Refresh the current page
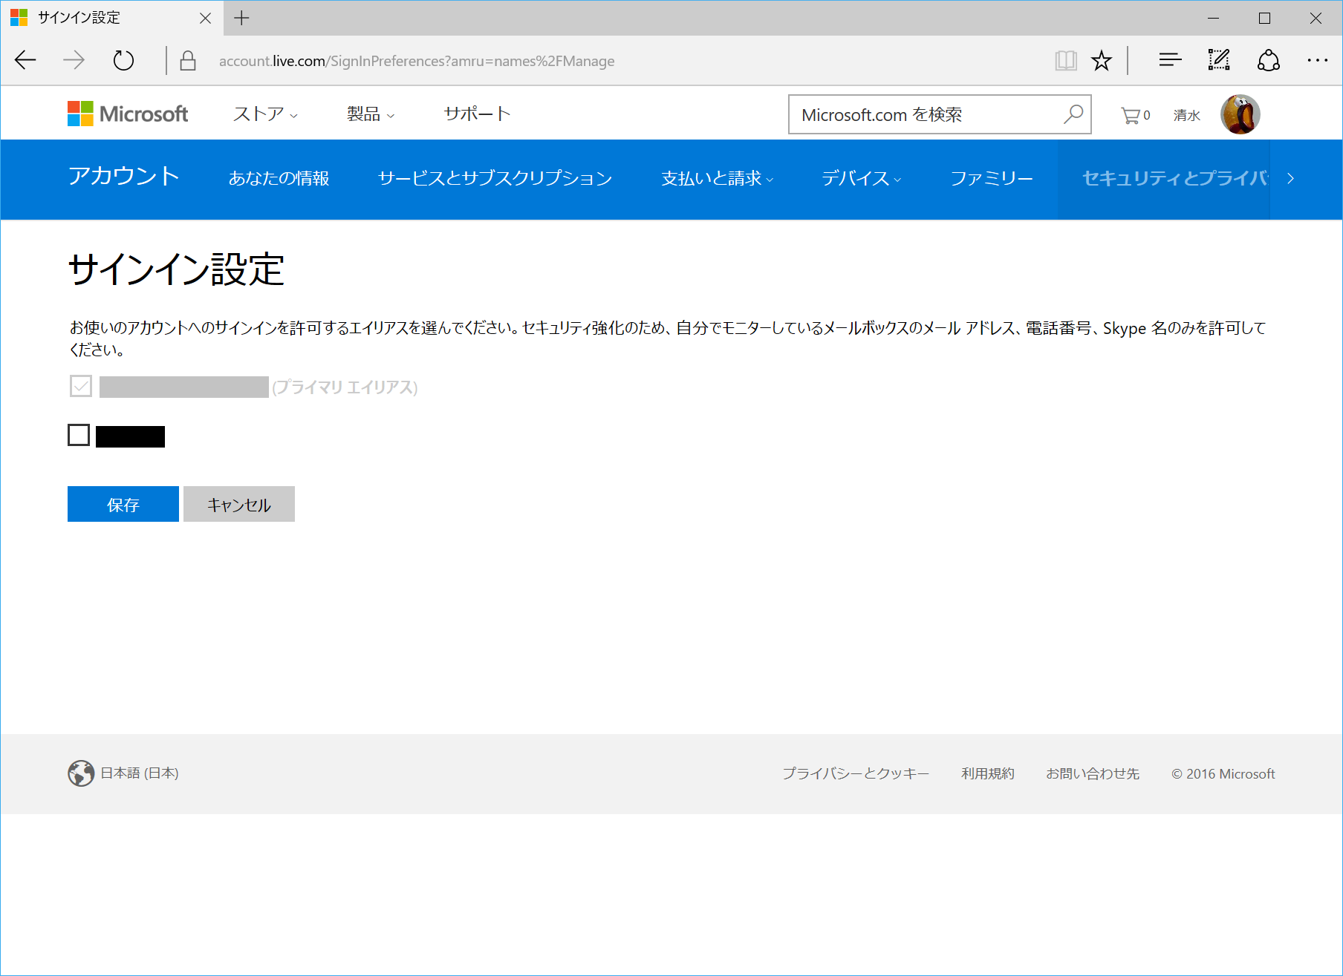The width and height of the screenshot is (1343, 976). point(123,60)
